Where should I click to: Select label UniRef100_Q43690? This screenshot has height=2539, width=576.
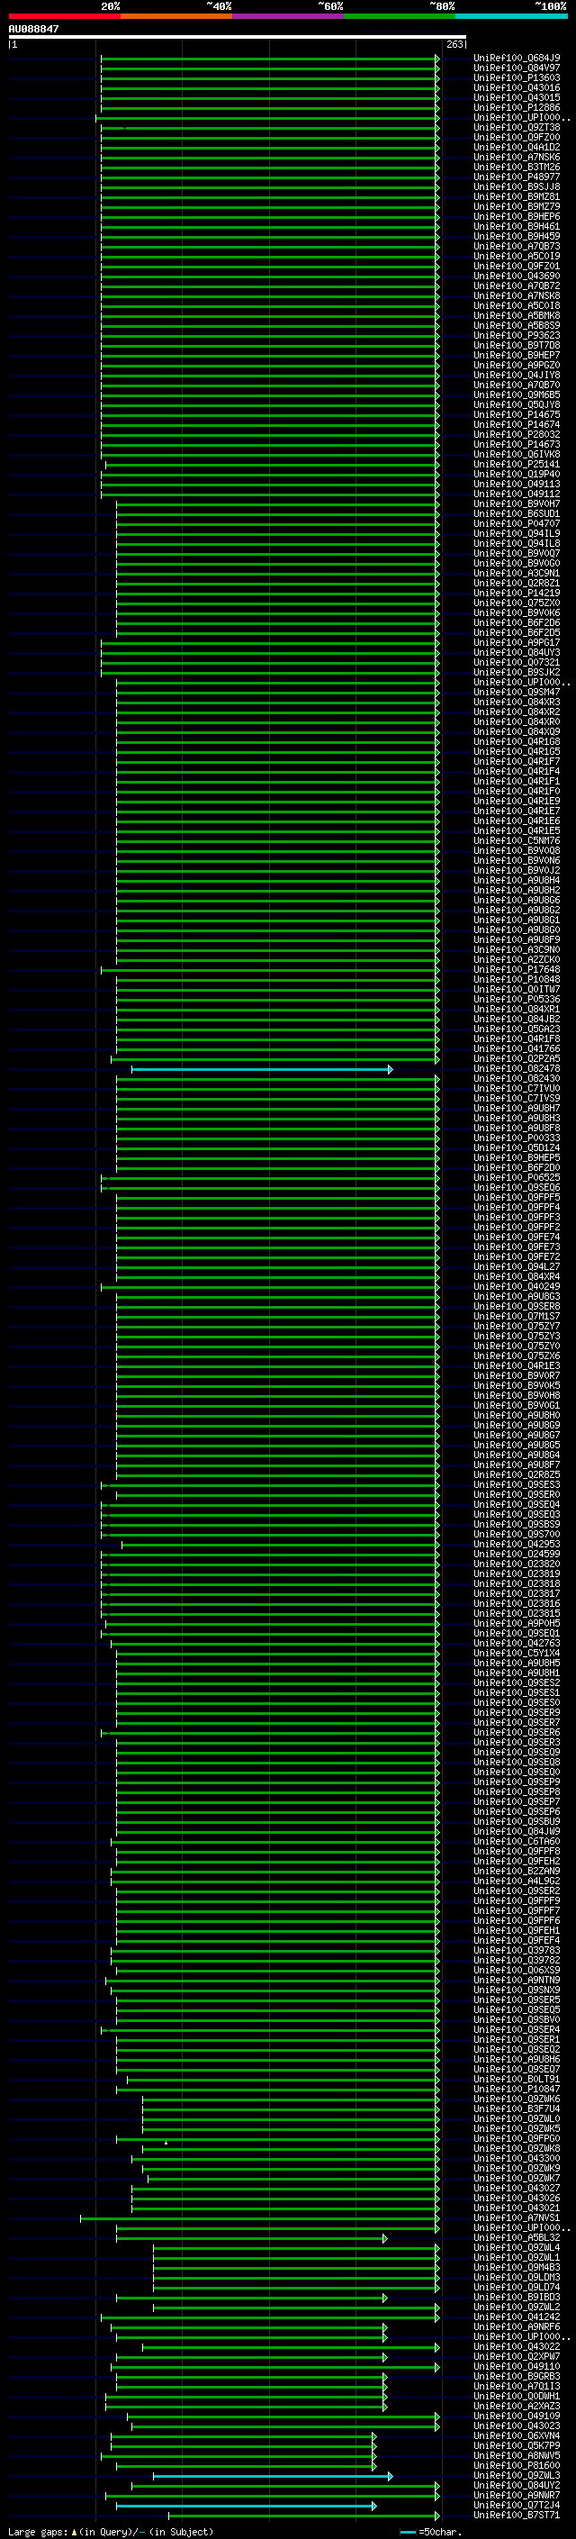517,276
